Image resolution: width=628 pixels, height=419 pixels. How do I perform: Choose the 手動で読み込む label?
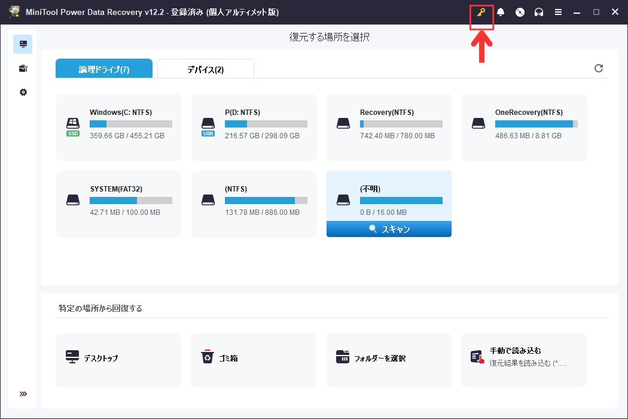[x=516, y=350]
